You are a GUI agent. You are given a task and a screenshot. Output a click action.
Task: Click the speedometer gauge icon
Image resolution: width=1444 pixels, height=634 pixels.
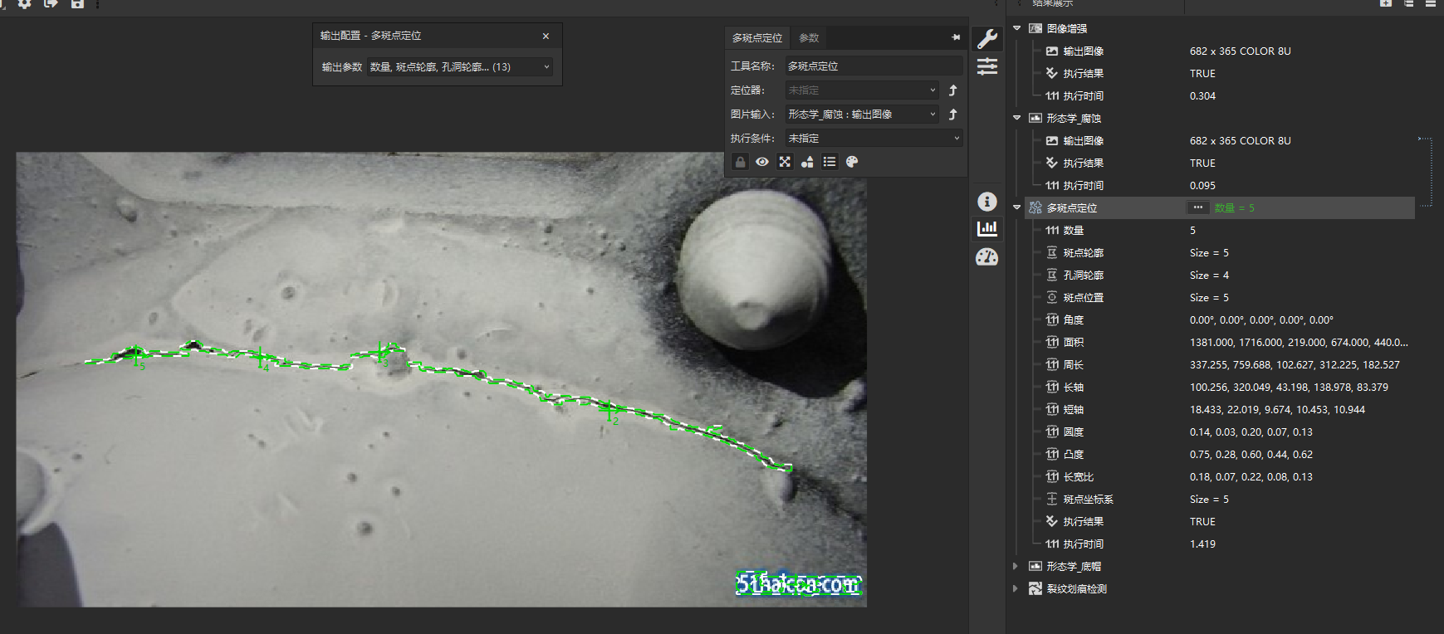986,257
